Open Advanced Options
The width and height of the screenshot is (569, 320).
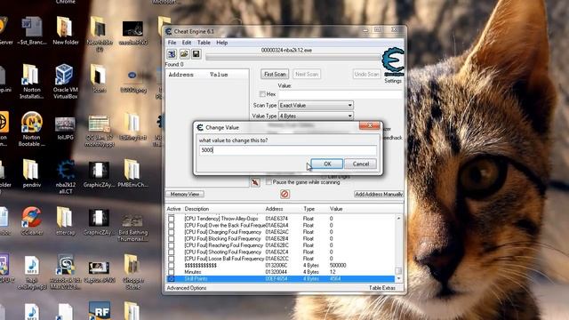[187, 288]
